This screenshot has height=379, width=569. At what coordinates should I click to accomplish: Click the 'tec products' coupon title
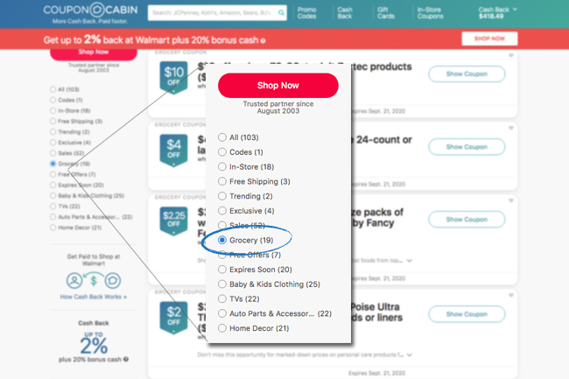tap(382, 67)
